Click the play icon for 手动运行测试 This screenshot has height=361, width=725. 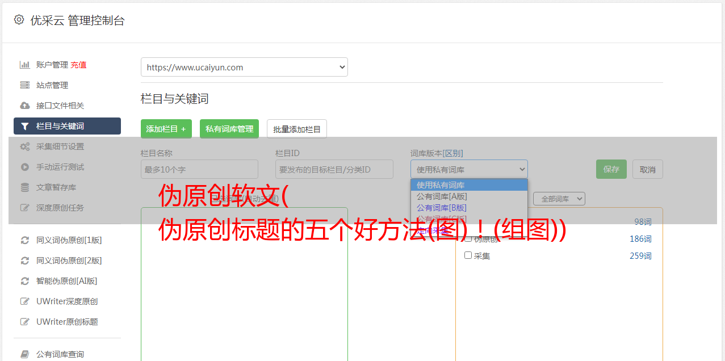click(25, 167)
